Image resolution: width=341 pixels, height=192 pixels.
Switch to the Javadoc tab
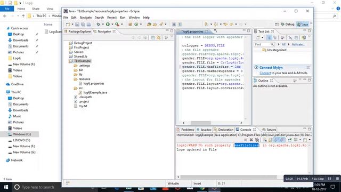click(204, 130)
